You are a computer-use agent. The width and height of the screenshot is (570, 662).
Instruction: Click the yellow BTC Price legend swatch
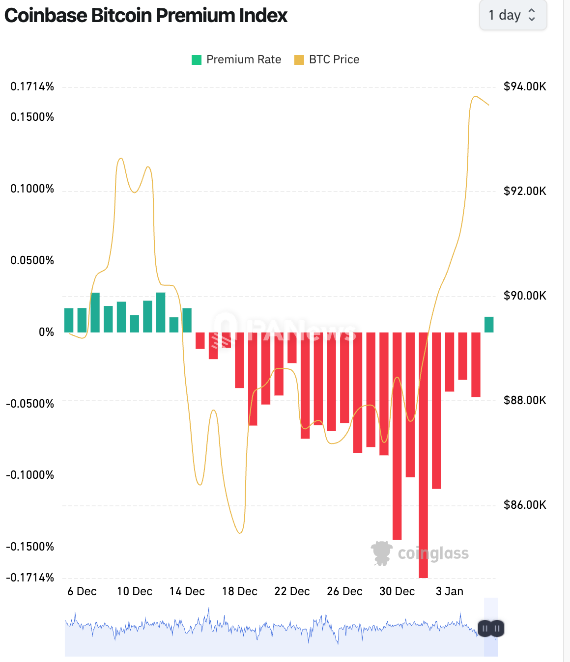tap(299, 60)
